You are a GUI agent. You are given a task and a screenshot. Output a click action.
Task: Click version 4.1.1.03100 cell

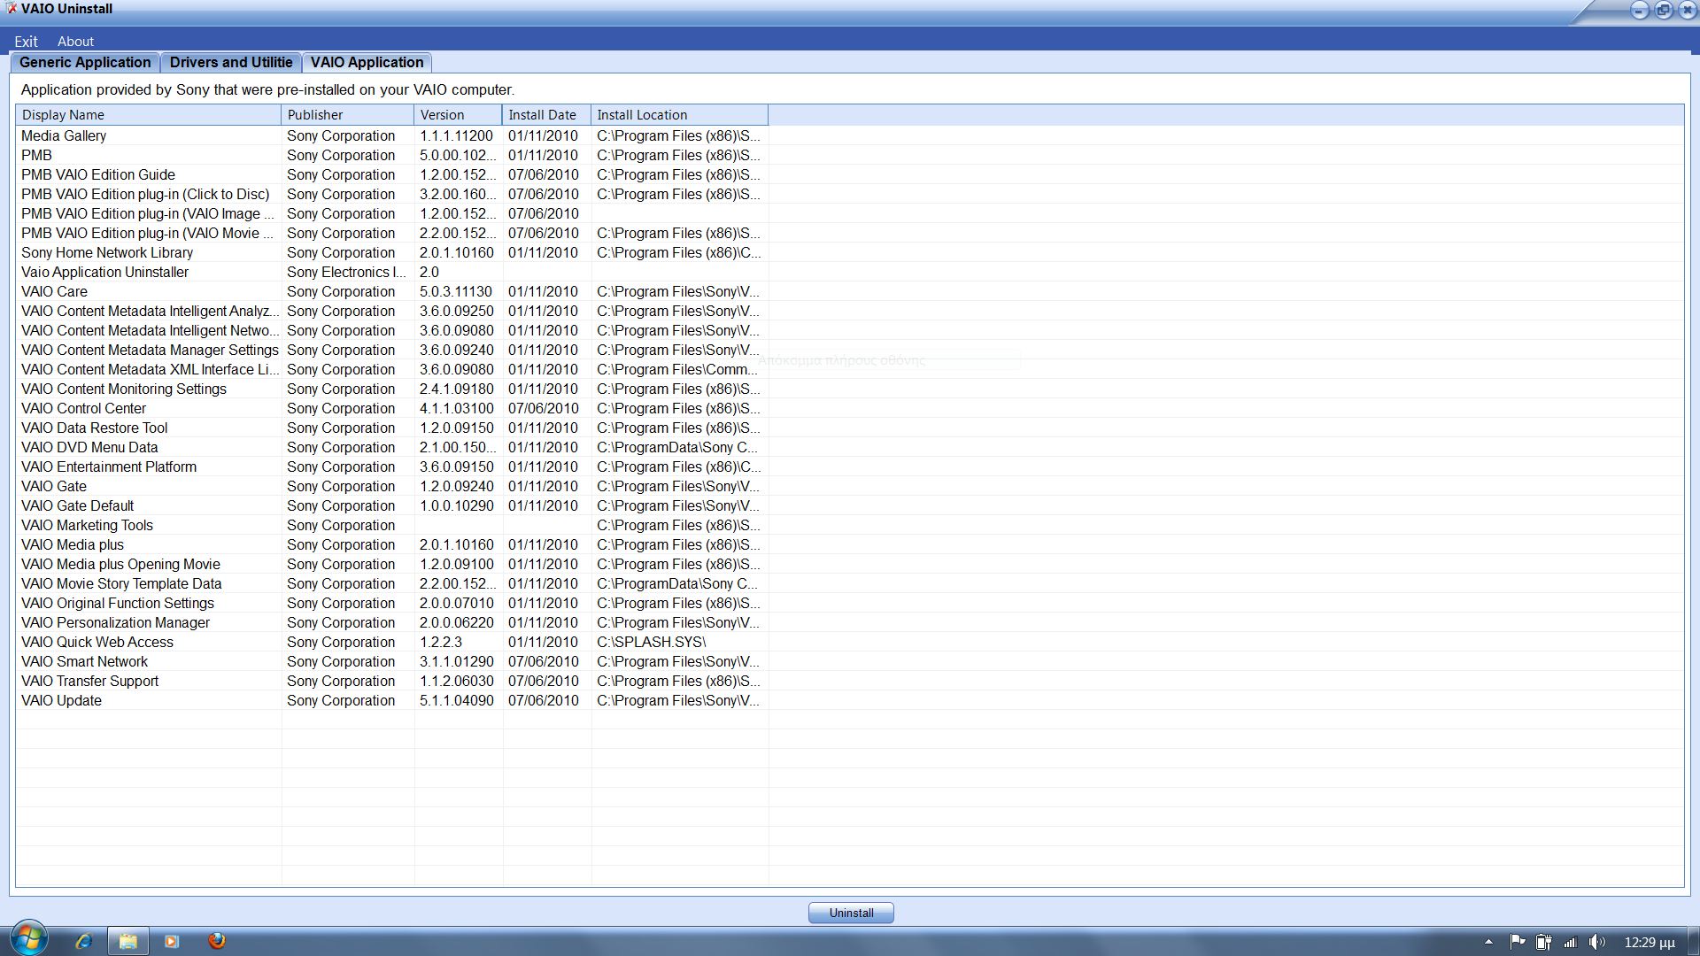point(457,408)
